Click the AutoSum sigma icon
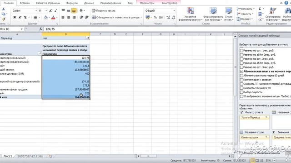 (260, 9)
